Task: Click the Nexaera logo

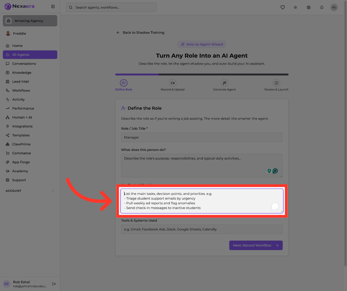Action: (19, 6)
